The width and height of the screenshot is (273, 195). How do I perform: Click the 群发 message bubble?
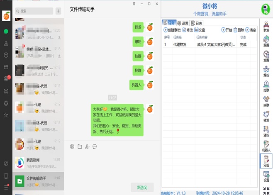click(x=138, y=27)
